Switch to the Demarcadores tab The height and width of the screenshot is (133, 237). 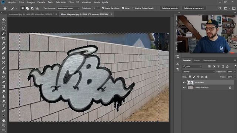coord(209,61)
